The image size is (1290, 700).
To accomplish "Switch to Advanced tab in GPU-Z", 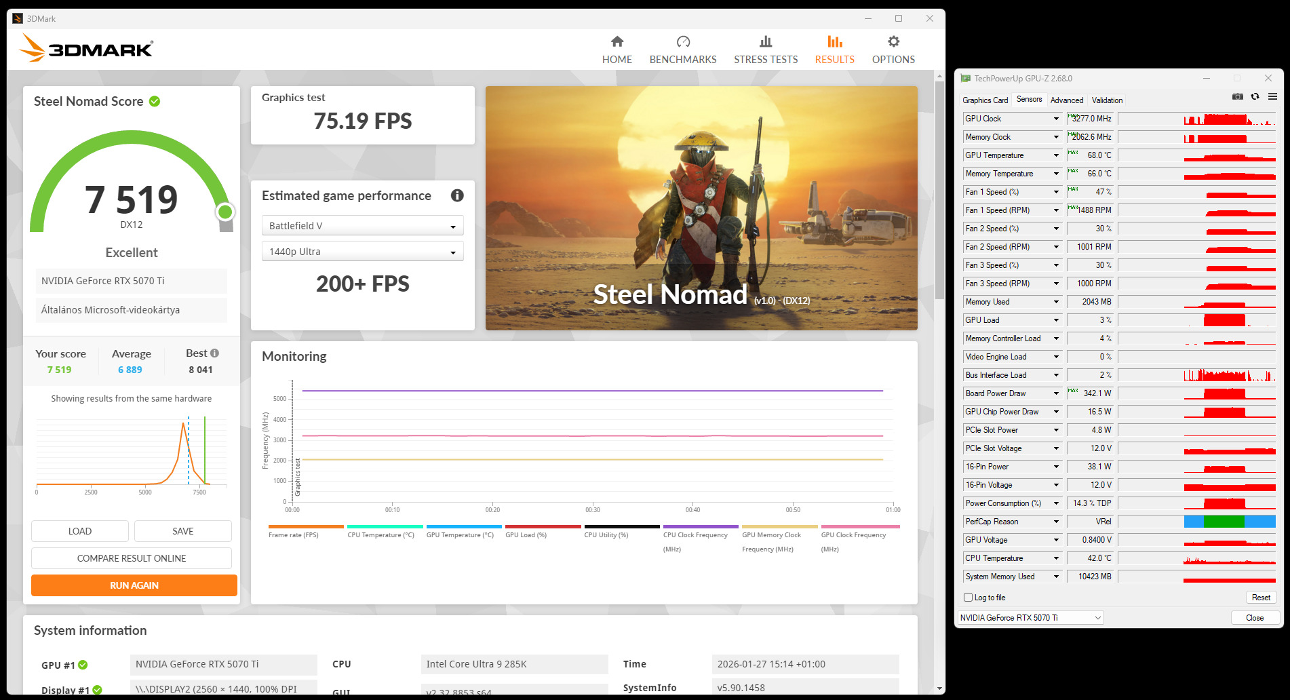I will 1066,100.
